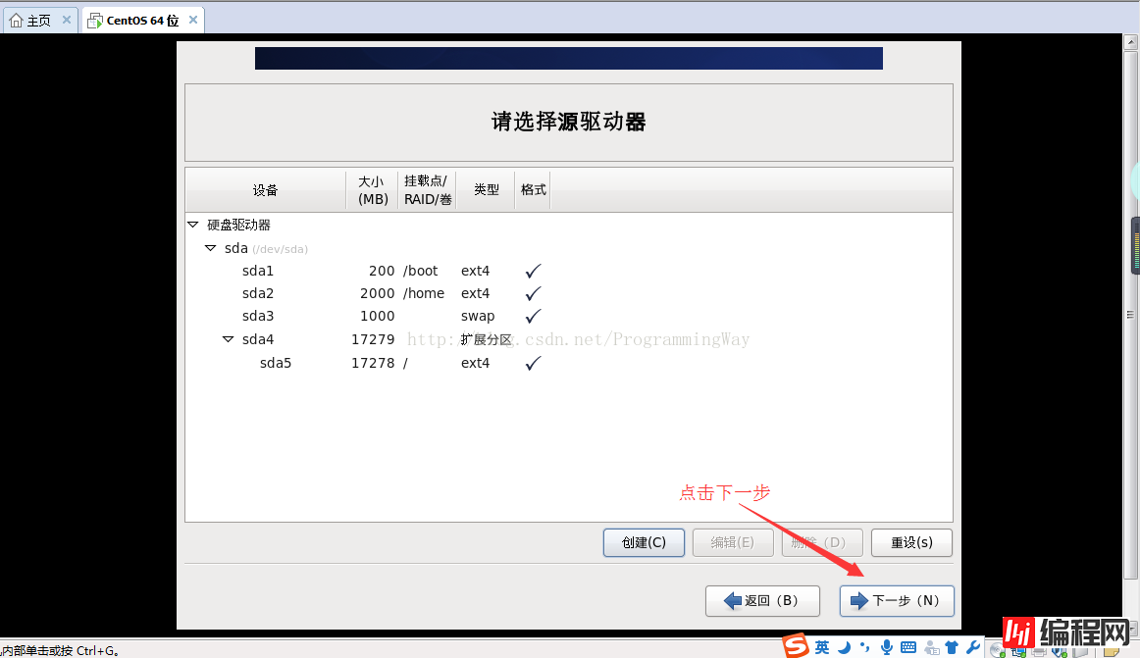
Task: Collapse the sda disk node
Action: pos(210,248)
